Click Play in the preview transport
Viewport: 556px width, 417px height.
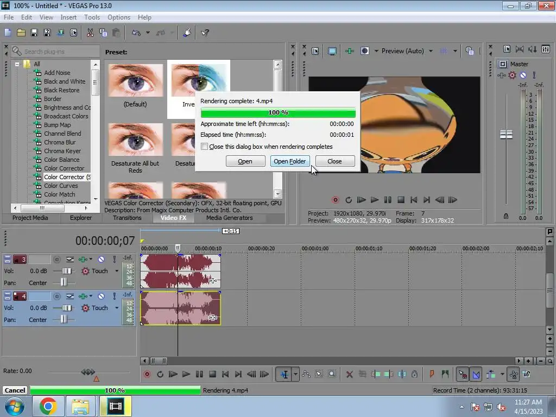375,200
